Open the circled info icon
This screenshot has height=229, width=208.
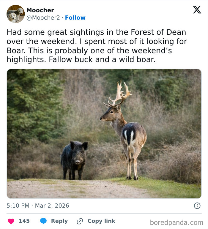pyautogui.click(x=197, y=206)
